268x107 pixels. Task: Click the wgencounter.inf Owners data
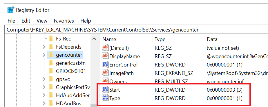[225, 82]
